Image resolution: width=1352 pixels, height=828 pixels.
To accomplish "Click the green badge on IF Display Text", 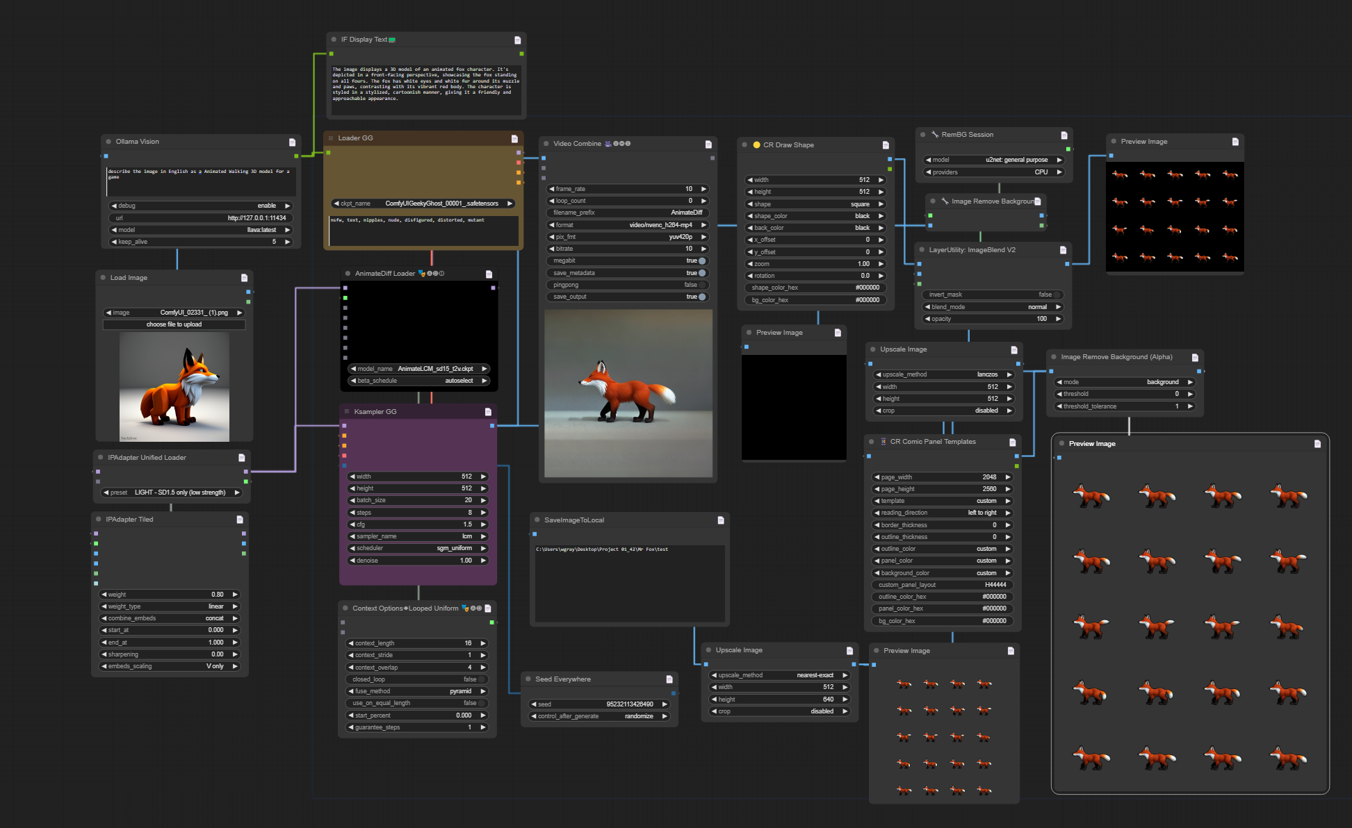I will [x=392, y=40].
